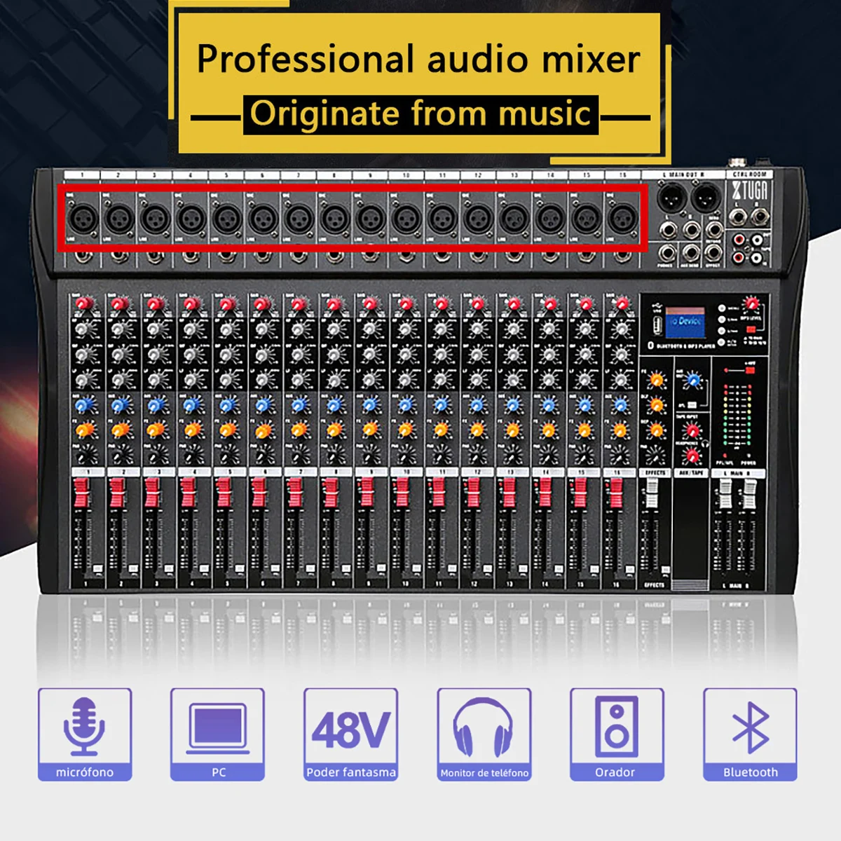Toggle the small AFL switch below blue knob
Image resolution: width=841 pixels, height=841 pixels.
pos(691,405)
